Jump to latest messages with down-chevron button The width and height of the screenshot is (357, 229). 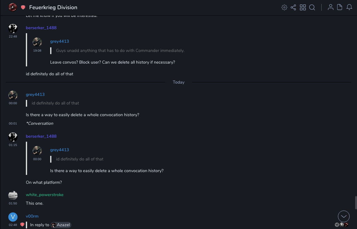click(344, 216)
